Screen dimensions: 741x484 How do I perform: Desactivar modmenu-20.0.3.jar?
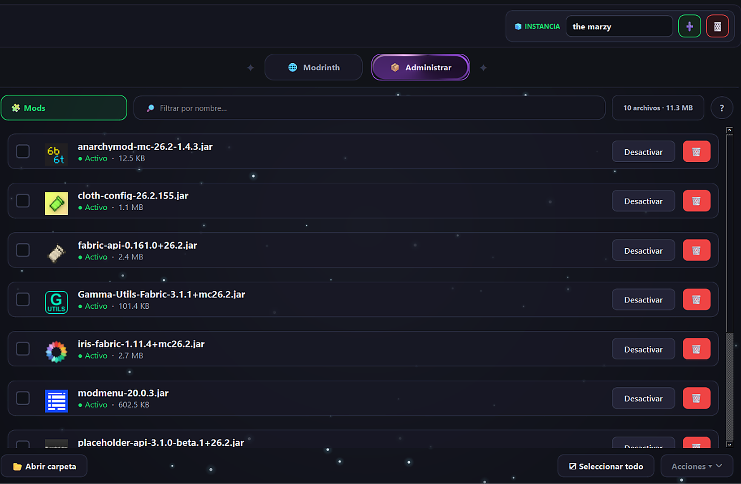pos(643,398)
